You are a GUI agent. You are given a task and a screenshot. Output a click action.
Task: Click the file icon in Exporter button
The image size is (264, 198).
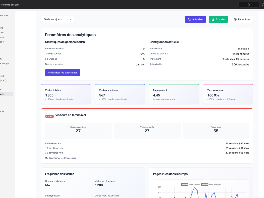[213, 19]
